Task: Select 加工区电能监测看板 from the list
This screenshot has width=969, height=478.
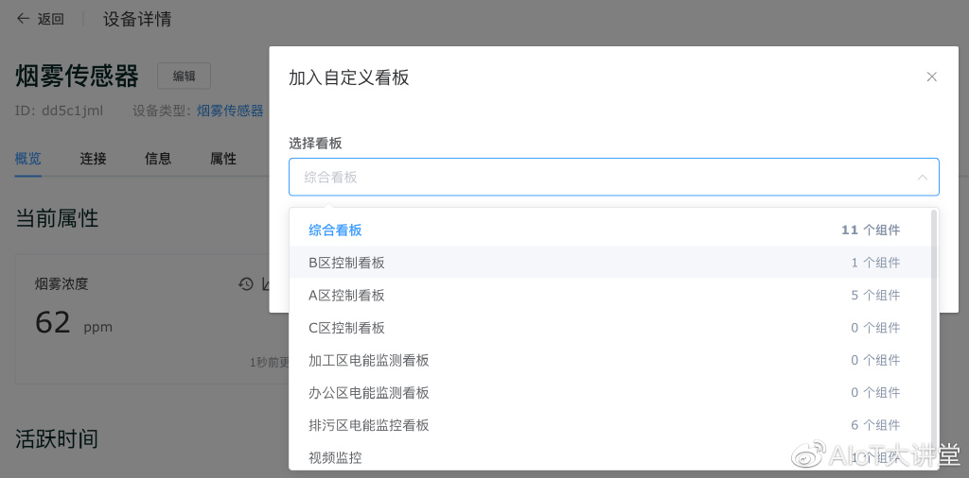Action: pos(609,360)
